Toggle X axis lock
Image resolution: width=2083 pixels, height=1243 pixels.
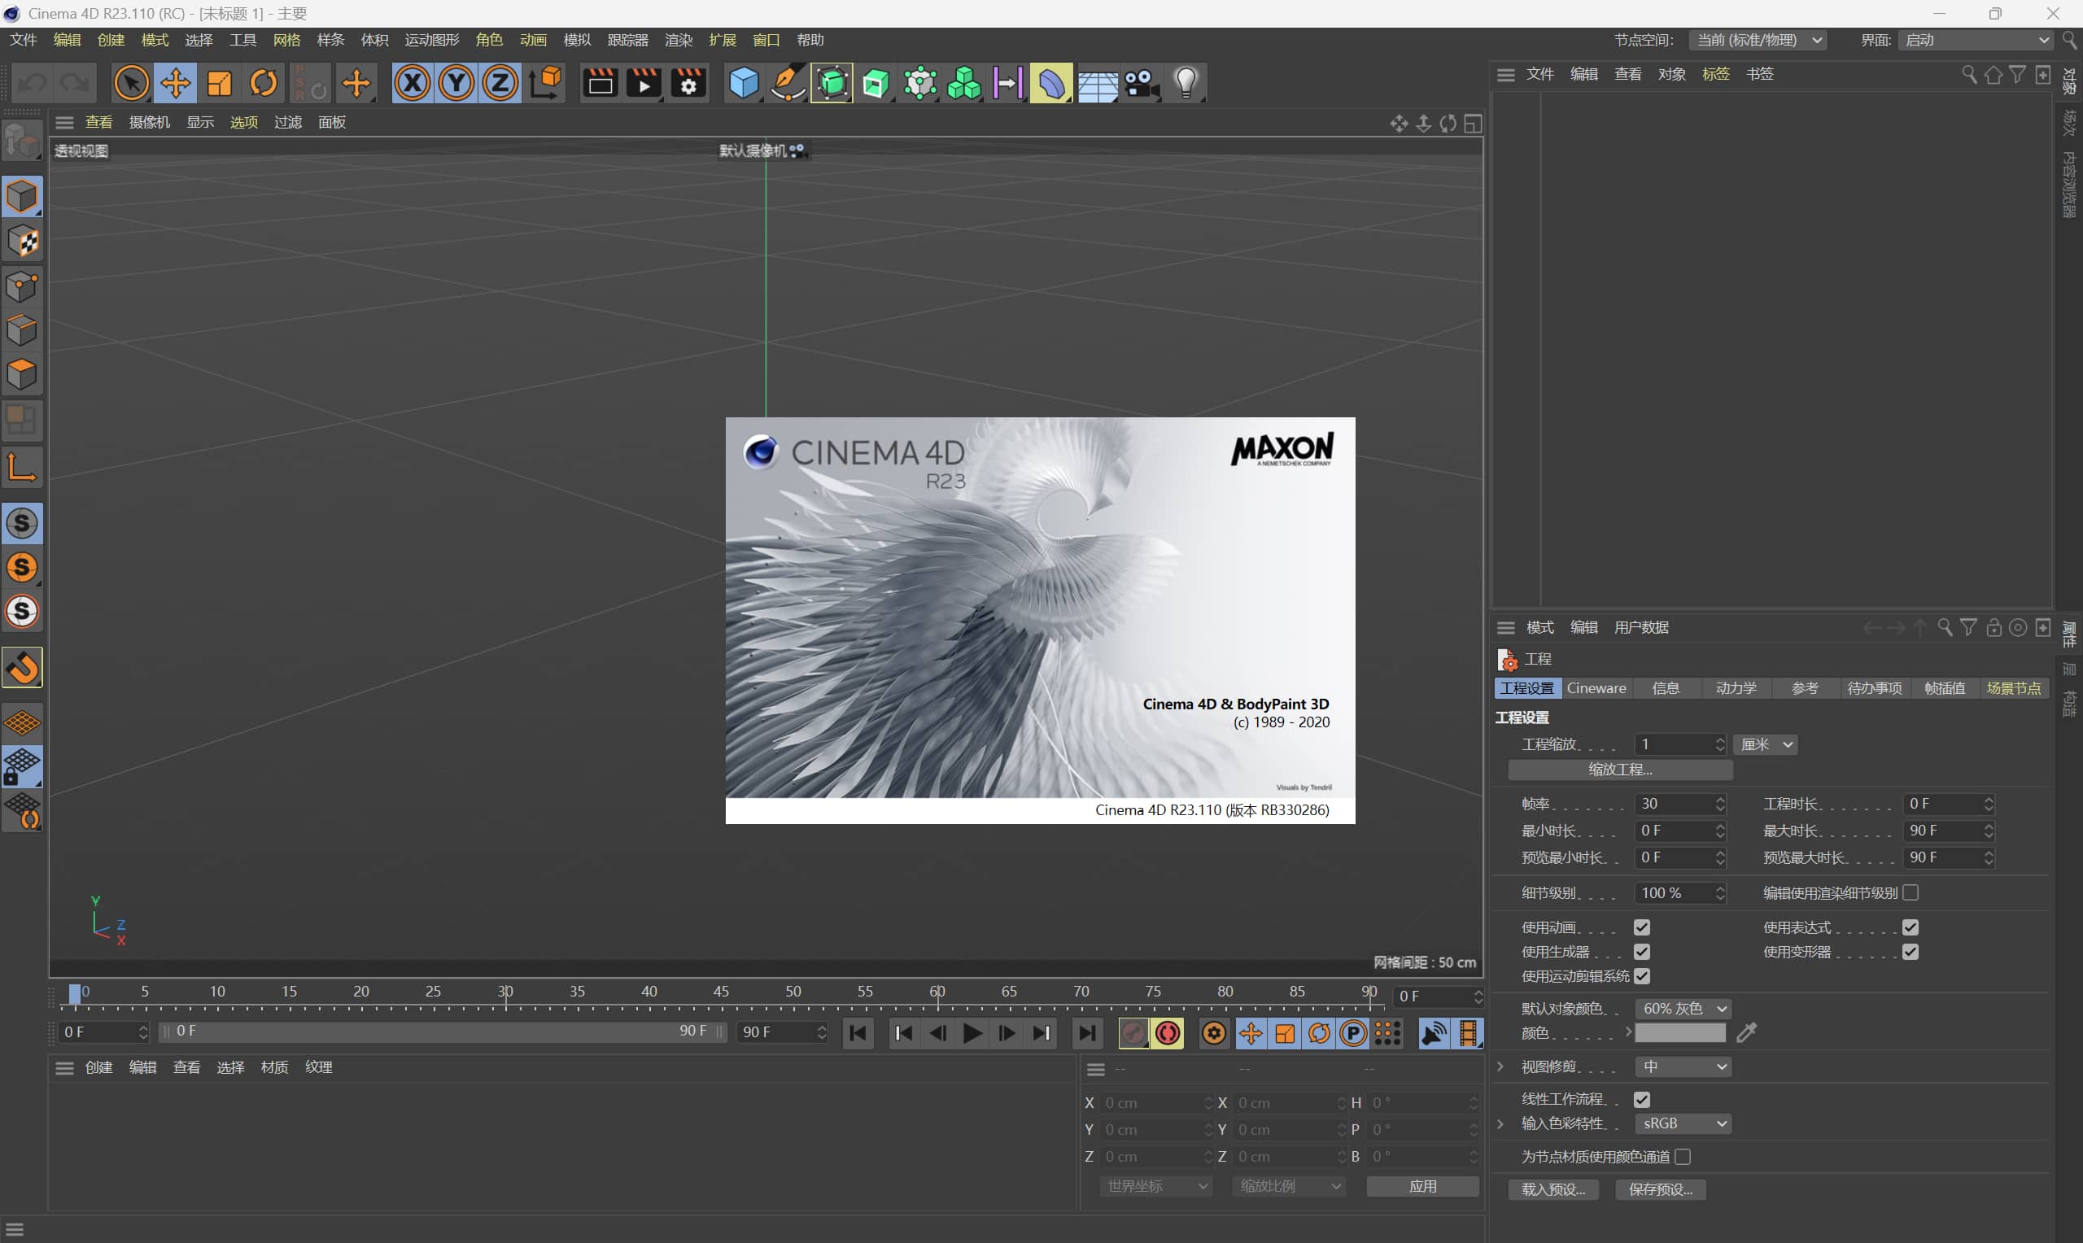(x=412, y=83)
